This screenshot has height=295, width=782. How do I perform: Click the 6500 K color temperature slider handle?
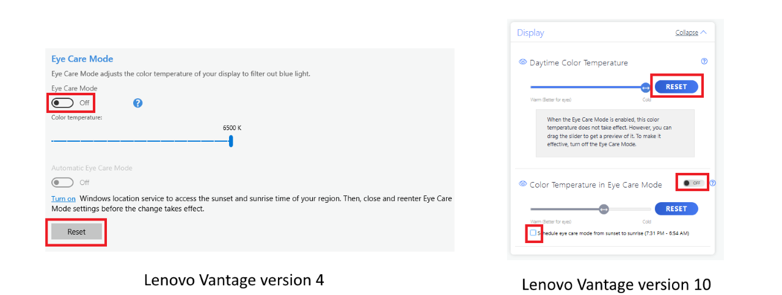pos(231,141)
